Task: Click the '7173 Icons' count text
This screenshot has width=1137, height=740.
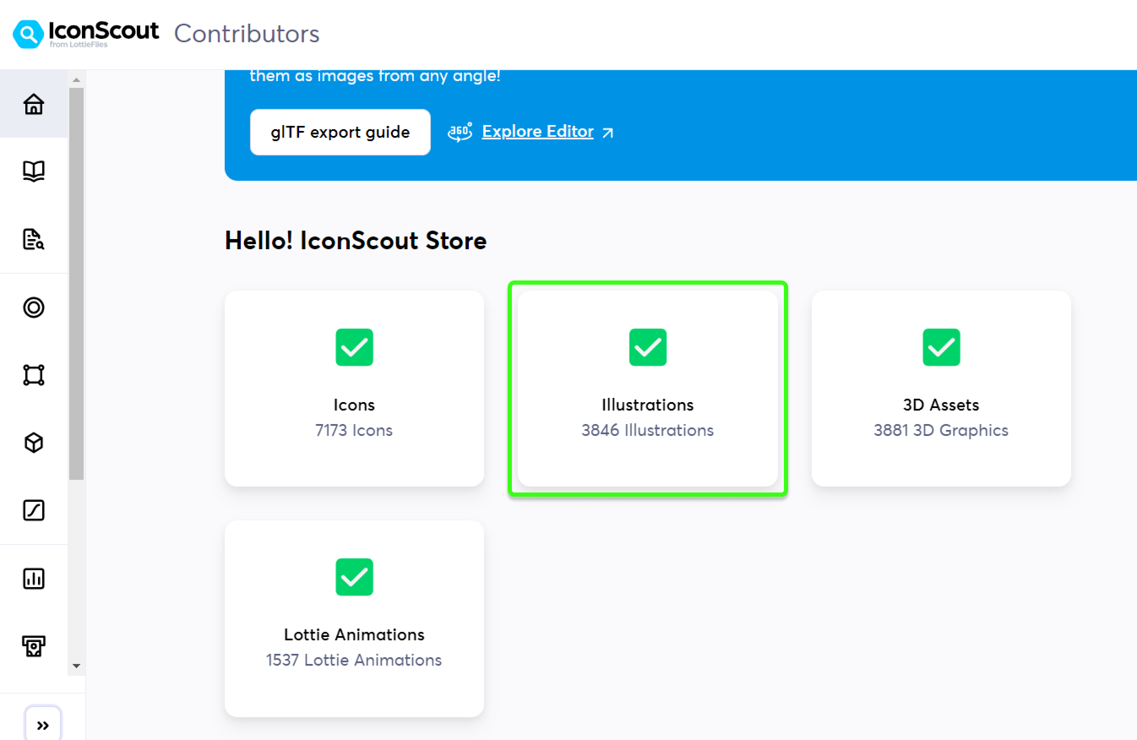Action: tap(354, 430)
